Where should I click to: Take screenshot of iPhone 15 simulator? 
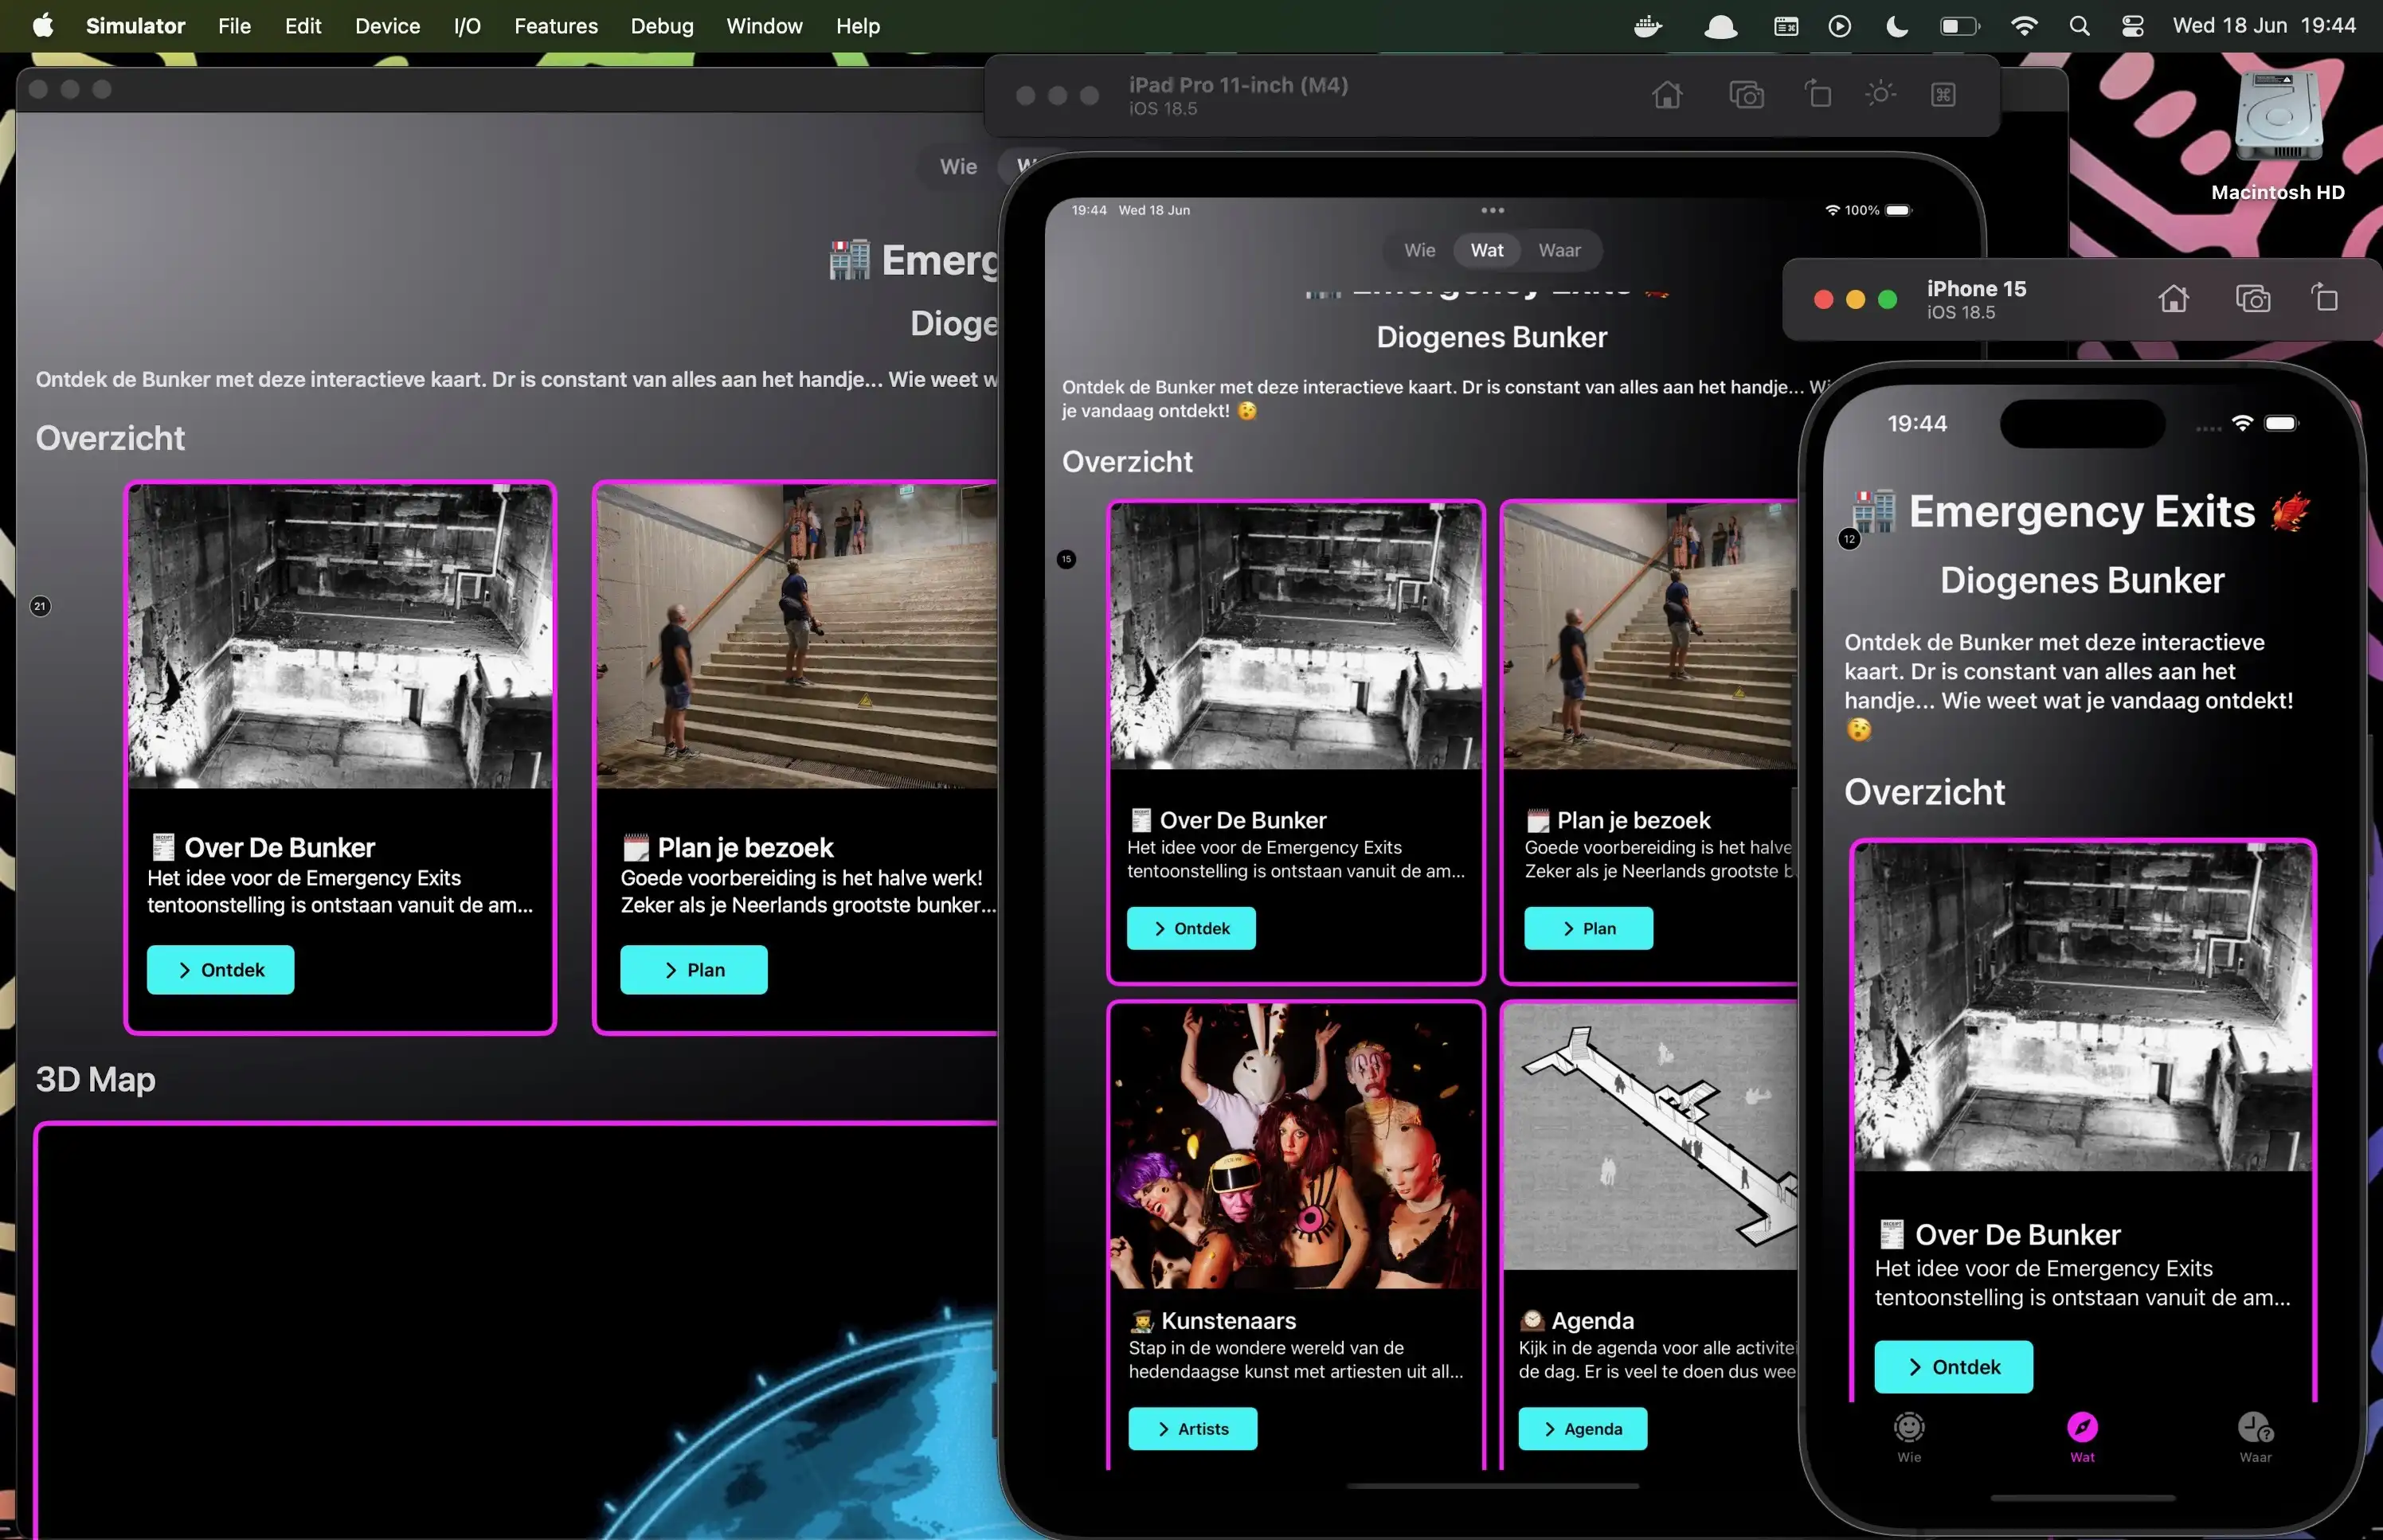coord(2252,299)
